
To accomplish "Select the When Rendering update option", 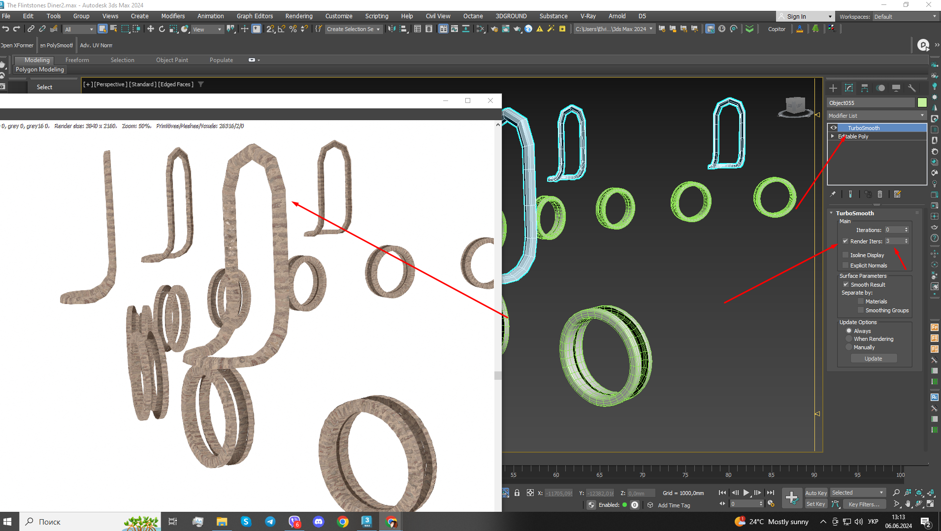I will (x=849, y=339).
